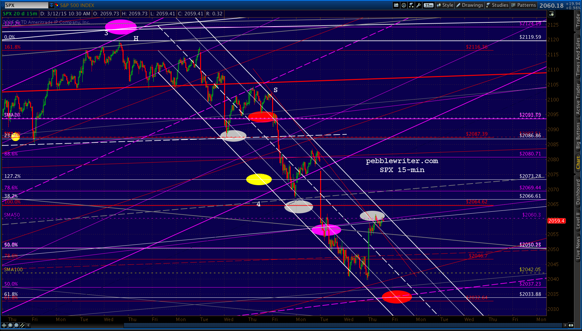Click the $2069.44 level label

[530, 188]
